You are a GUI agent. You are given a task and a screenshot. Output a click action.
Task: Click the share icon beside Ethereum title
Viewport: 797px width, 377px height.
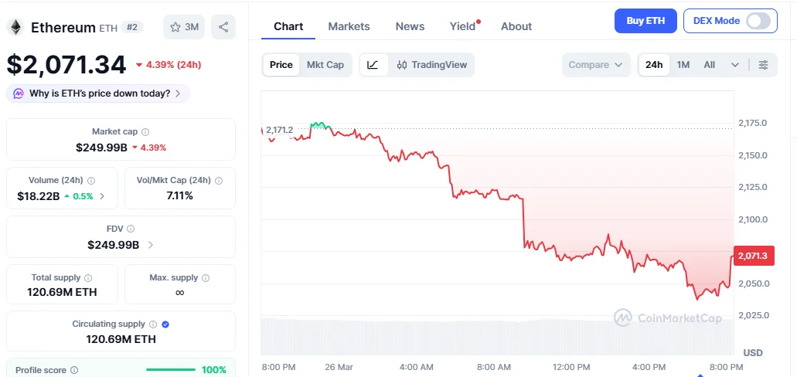(x=223, y=27)
